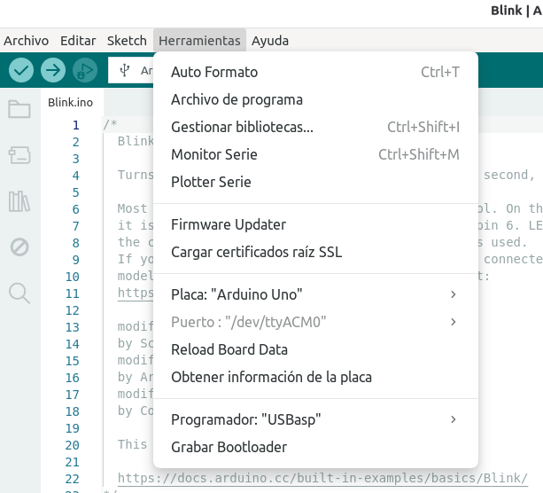Choose Obtener información de la placa
The height and width of the screenshot is (493, 543).
tap(315, 377)
